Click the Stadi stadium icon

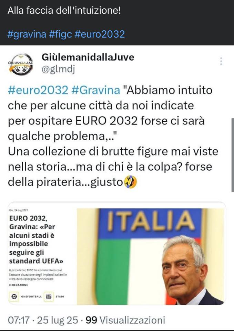(x=49, y=297)
